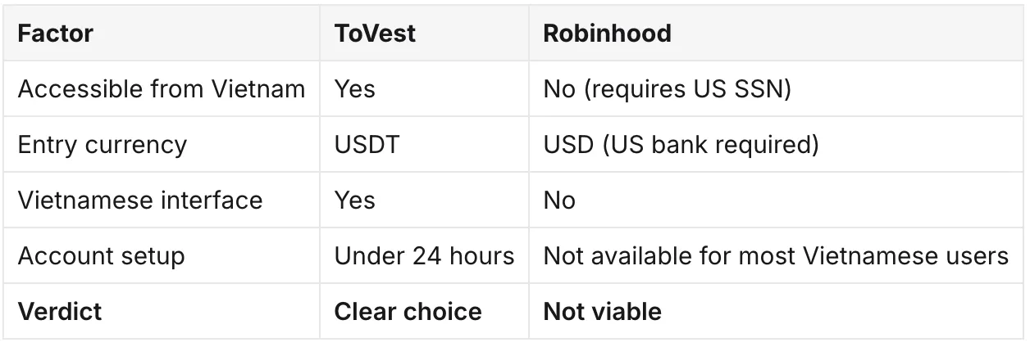
Task: Select the USD (US bank required) cell
Action: 681,145
